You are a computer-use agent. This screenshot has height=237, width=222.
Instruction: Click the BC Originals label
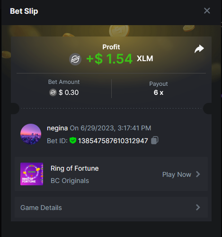tap(70, 181)
